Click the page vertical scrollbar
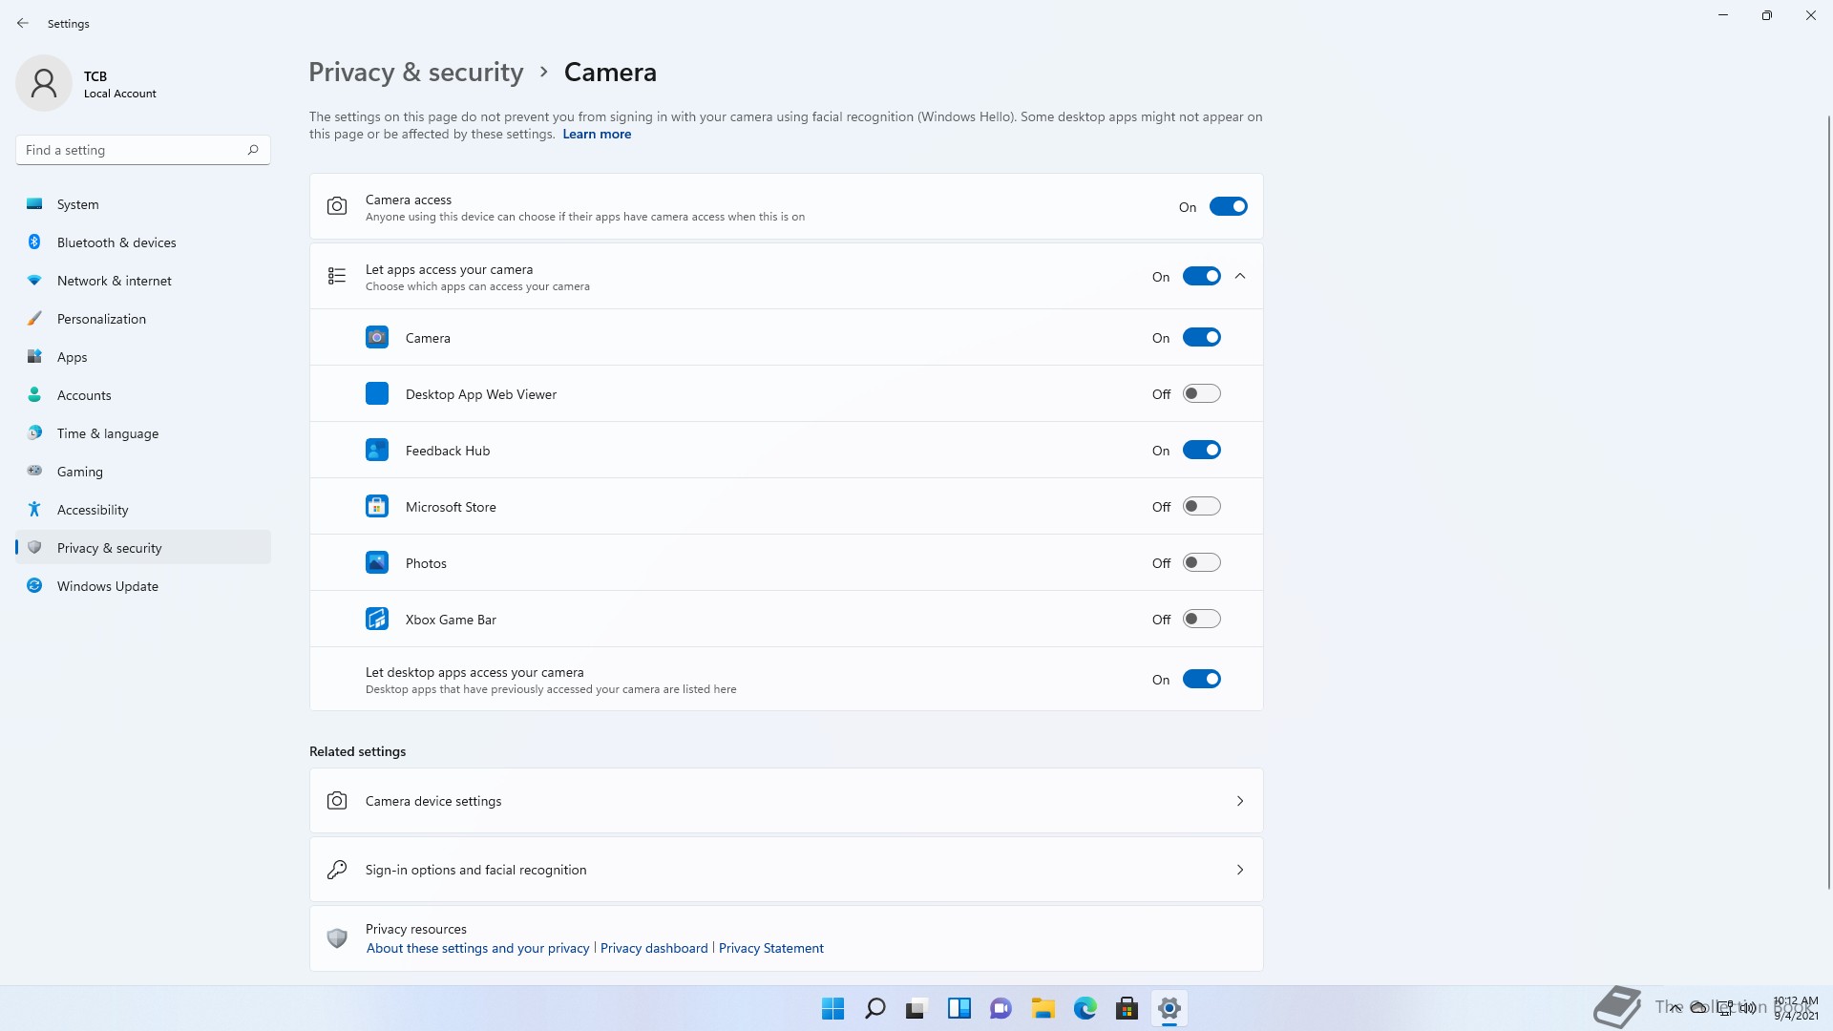The height and width of the screenshot is (1031, 1833). pyautogui.click(x=1828, y=502)
